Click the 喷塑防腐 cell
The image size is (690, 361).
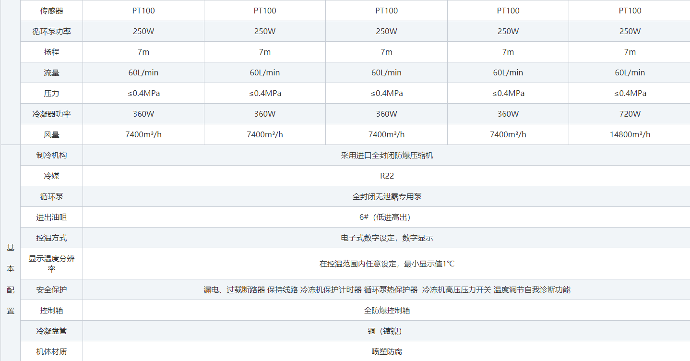tap(387, 351)
